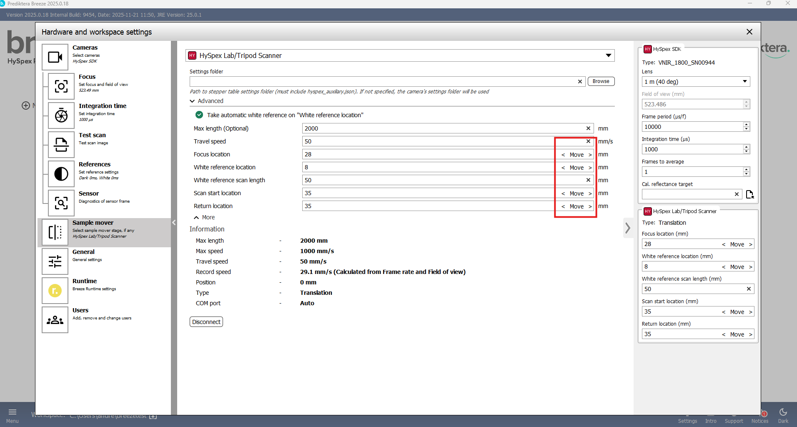Select the Sensor diagnostics icon
The height and width of the screenshot is (427, 797).
point(61,203)
